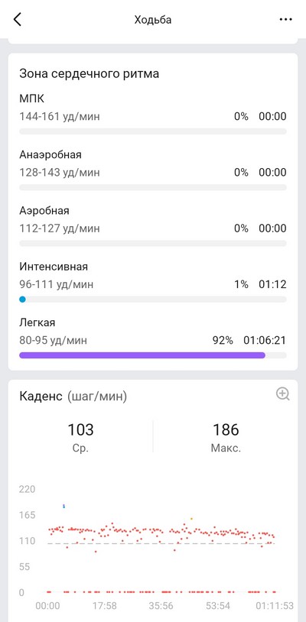Viewport: 306px width, 622px height.
Task: Select the purple Легкая zone progress bar
Action: click(x=142, y=355)
